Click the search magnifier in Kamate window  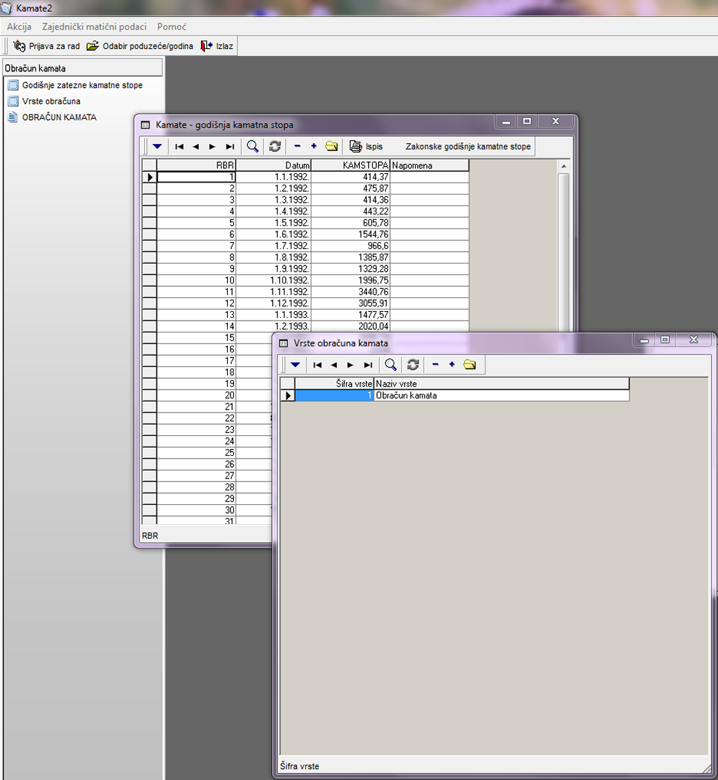pos(253,146)
